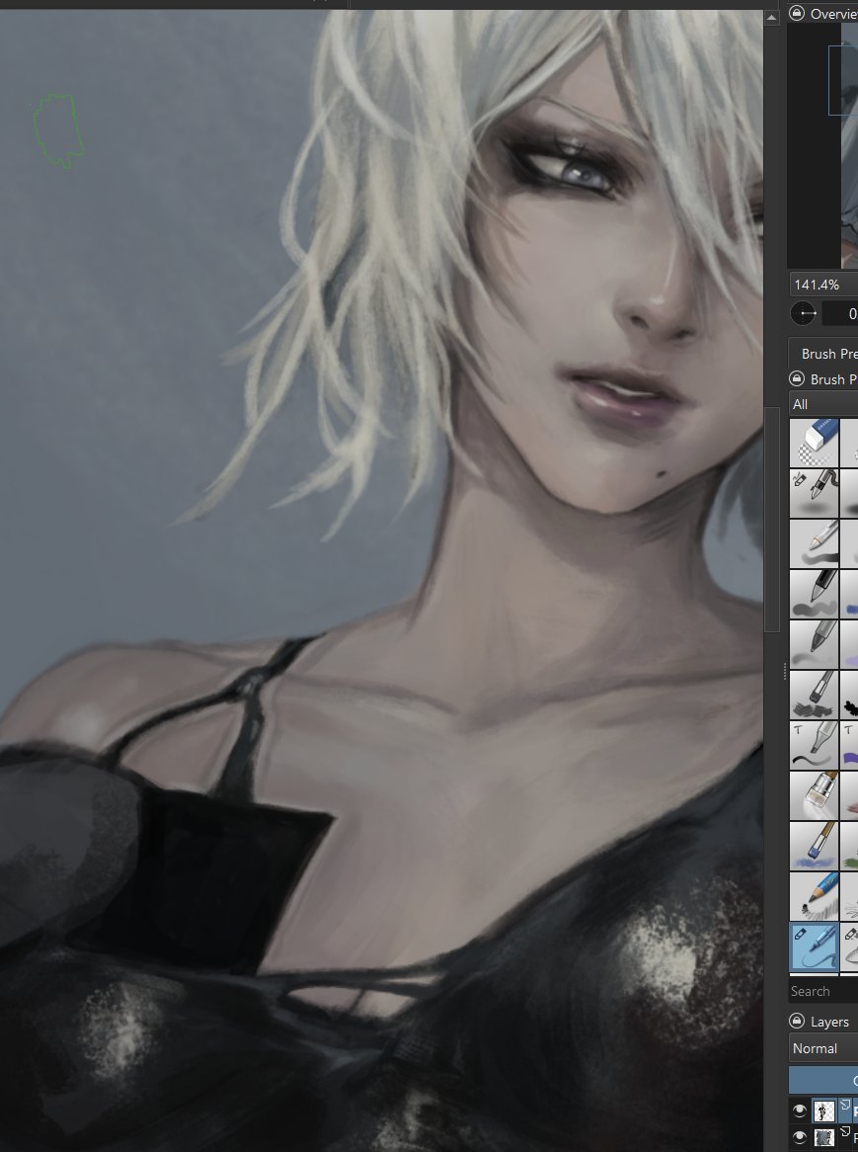Open the Normal blending mode dropdown
The image size is (858, 1152).
pyautogui.click(x=822, y=1048)
